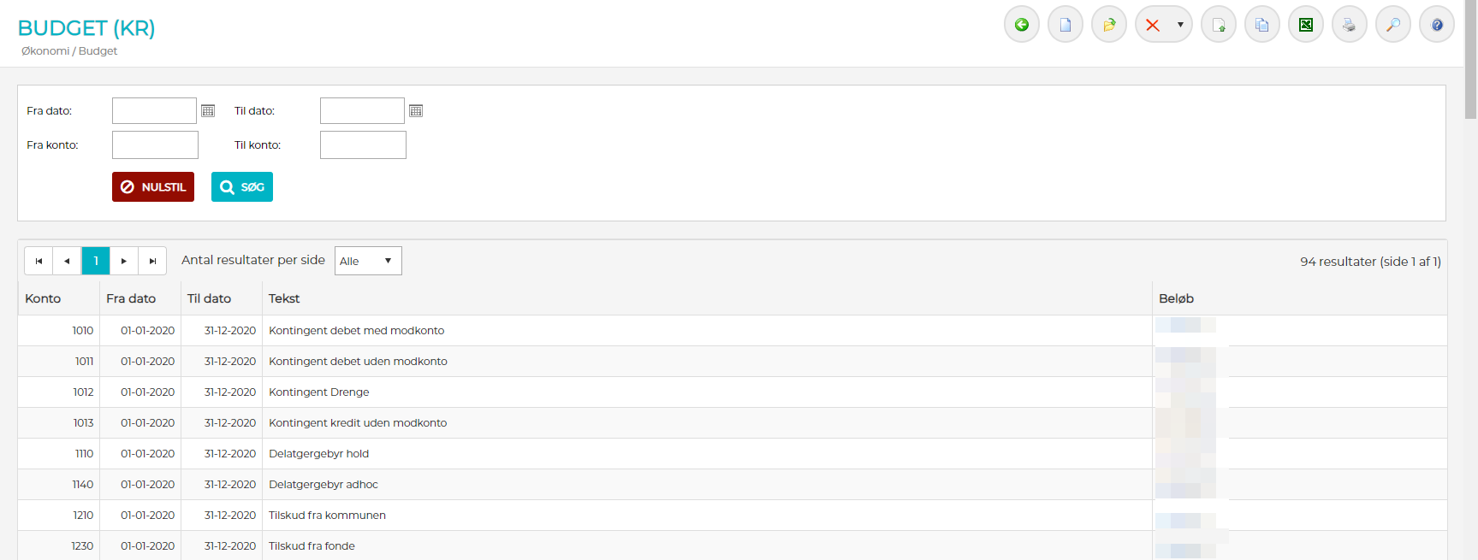Click the red X delete icon

point(1153,25)
